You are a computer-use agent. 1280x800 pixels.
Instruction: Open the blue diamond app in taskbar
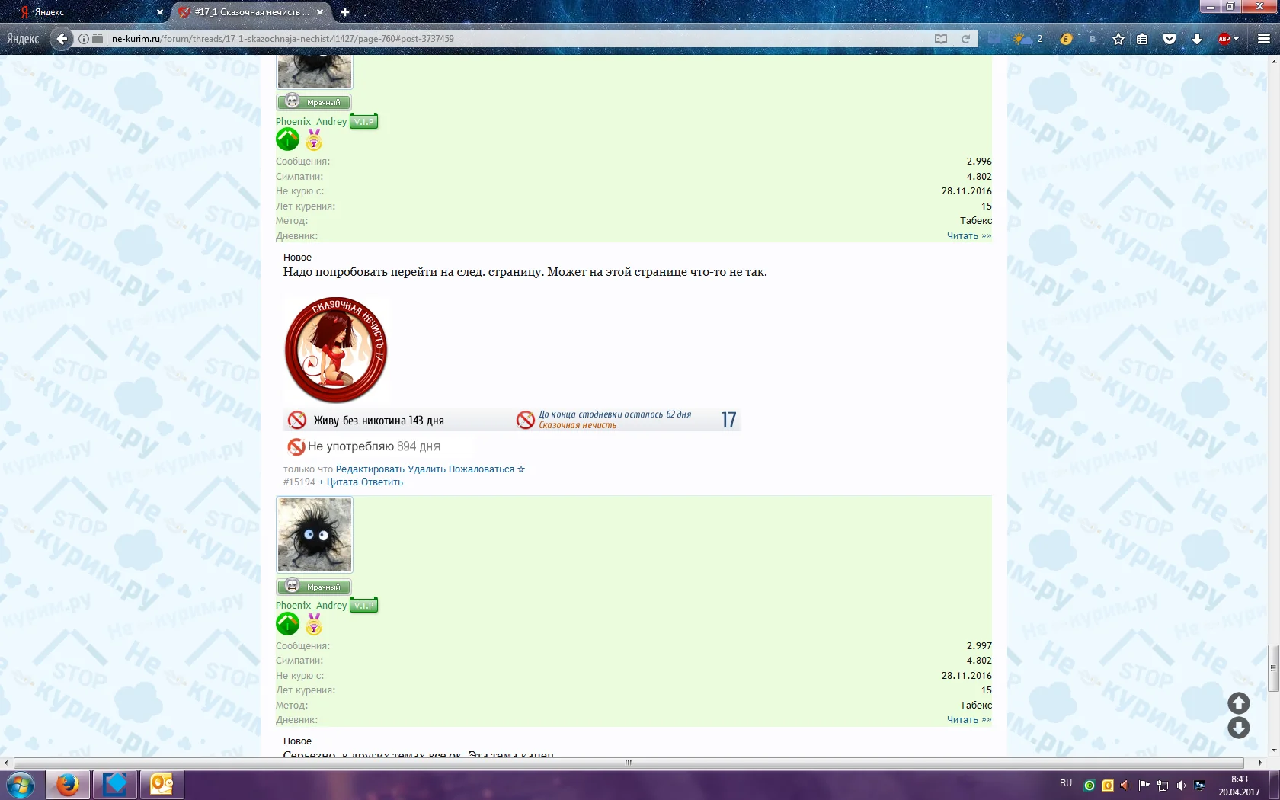coord(115,785)
